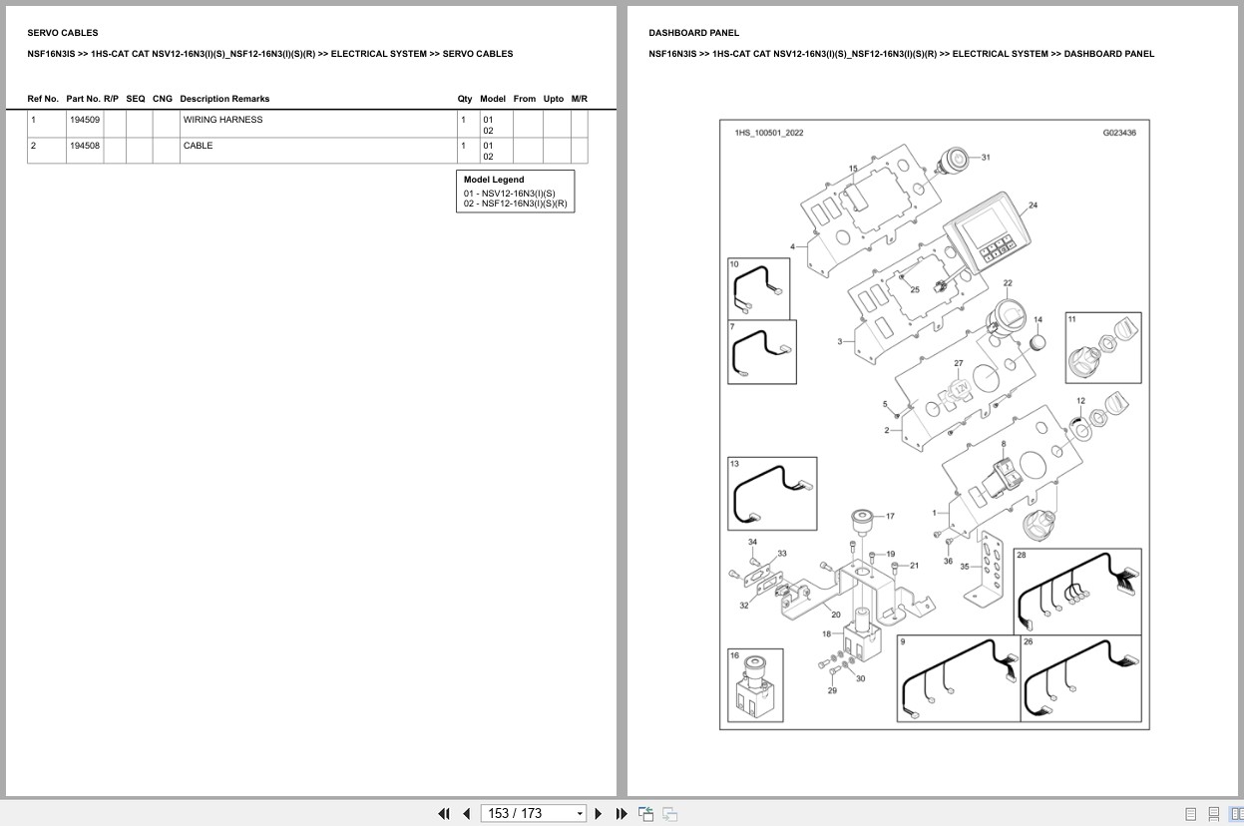The height and width of the screenshot is (826, 1244).
Task: Go to the first page
Action: point(444,814)
